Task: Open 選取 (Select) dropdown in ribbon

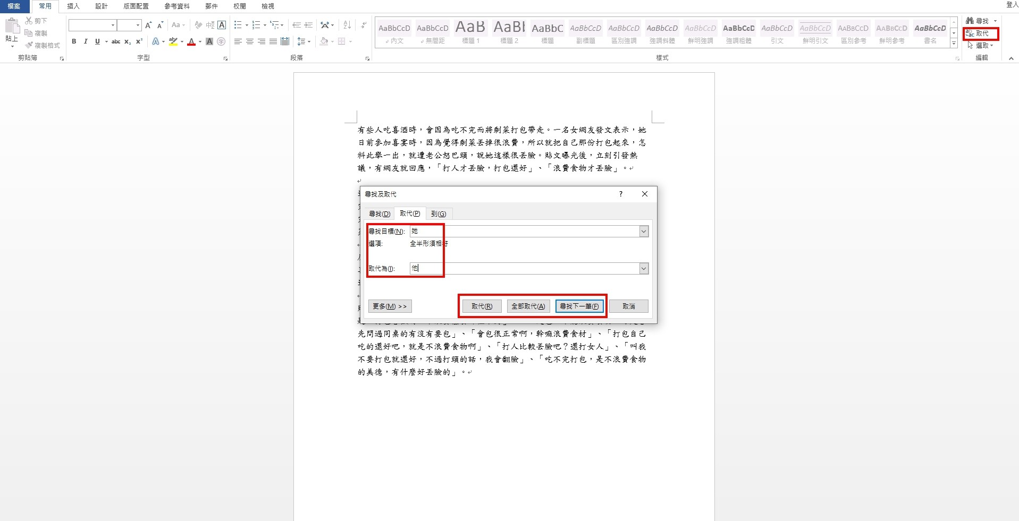Action: pyautogui.click(x=980, y=46)
